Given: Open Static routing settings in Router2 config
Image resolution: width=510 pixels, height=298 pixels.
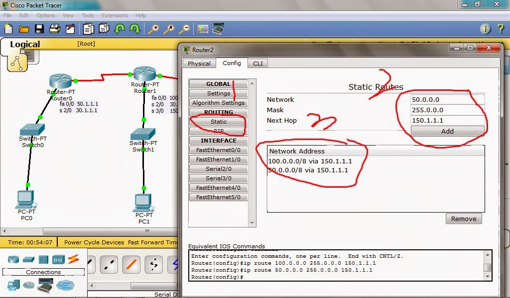Looking at the screenshot, I should (218, 121).
